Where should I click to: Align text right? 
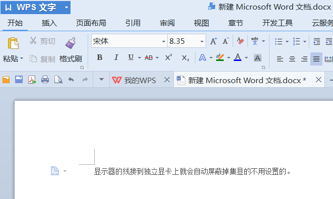pos(304,59)
